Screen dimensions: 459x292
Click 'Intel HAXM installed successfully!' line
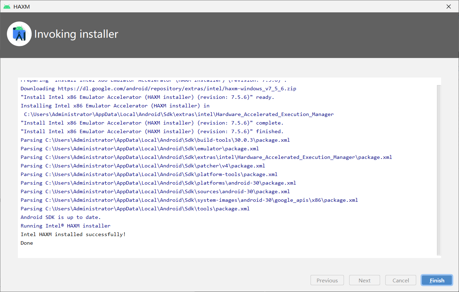(x=73, y=234)
